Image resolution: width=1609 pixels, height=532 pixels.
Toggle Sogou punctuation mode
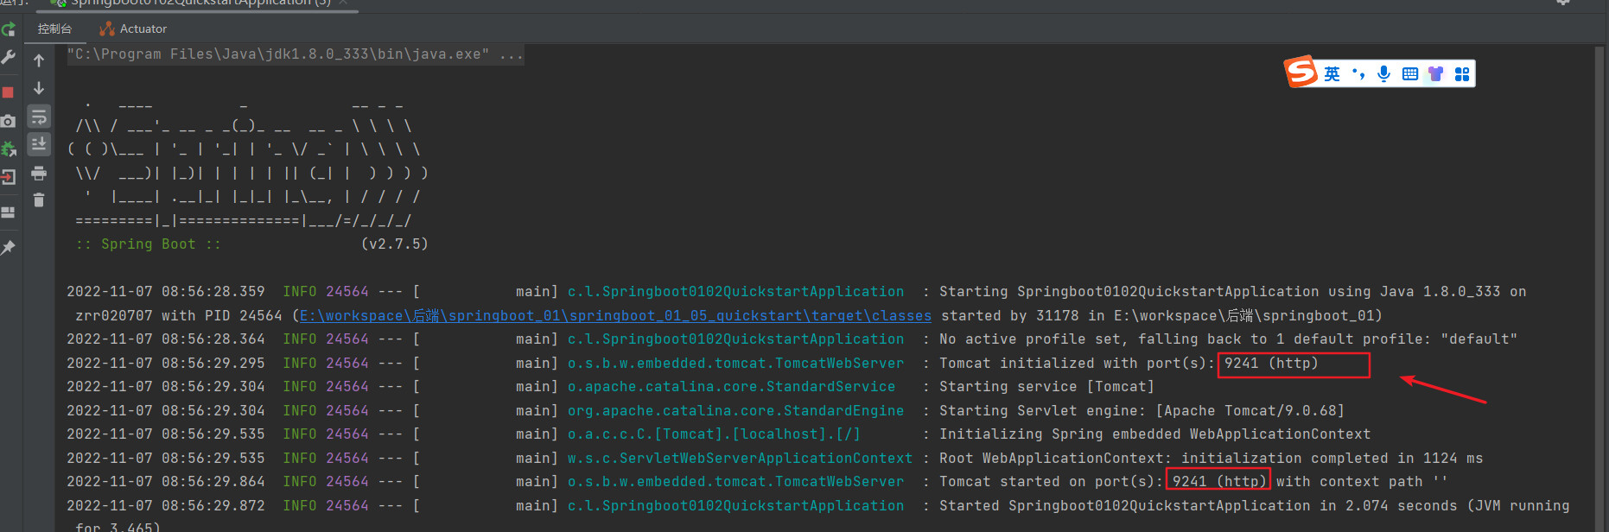(x=1358, y=74)
